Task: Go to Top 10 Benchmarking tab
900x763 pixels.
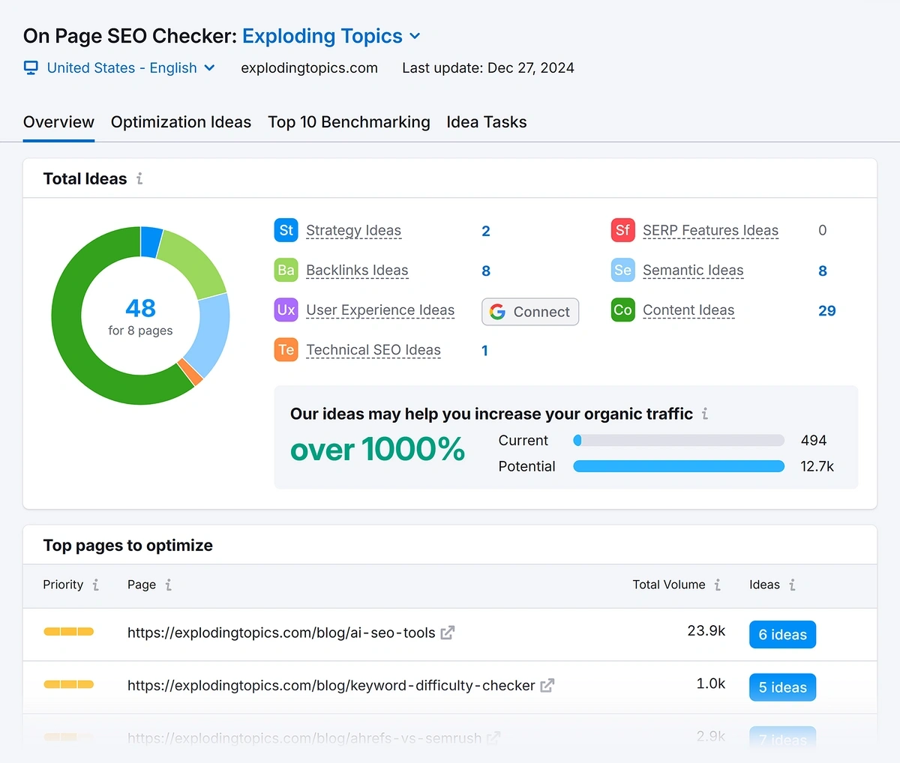Action: coord(349,122)
